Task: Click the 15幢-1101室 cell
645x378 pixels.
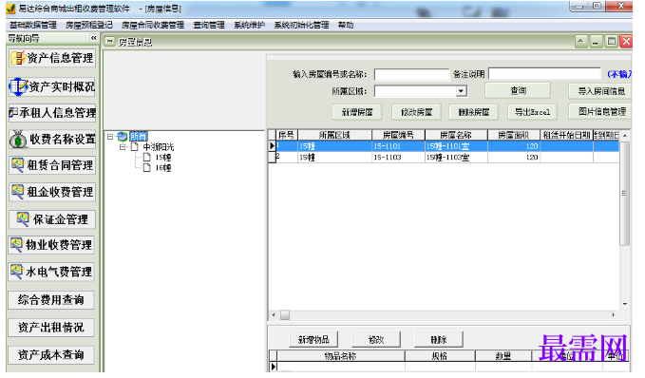Action: point(456,146)
